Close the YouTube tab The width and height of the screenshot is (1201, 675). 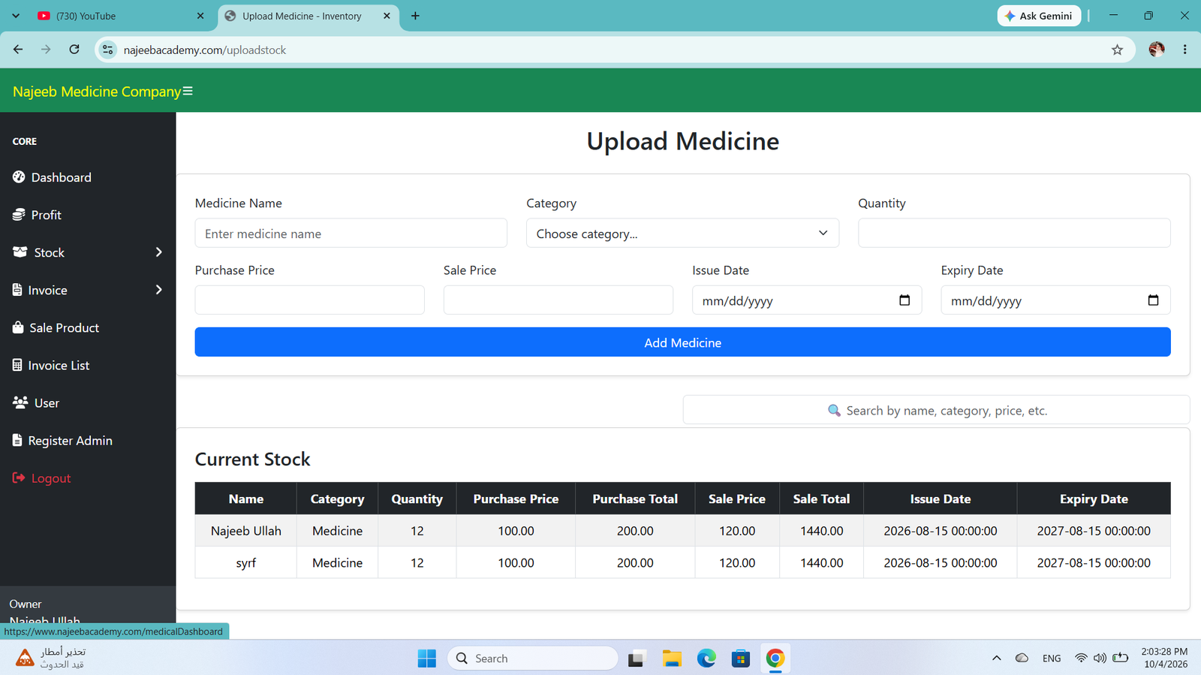(200, 16)
